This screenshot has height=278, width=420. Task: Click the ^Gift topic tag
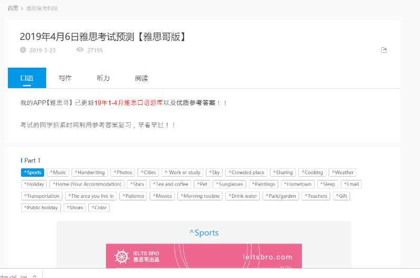click(x=342, y=196)
